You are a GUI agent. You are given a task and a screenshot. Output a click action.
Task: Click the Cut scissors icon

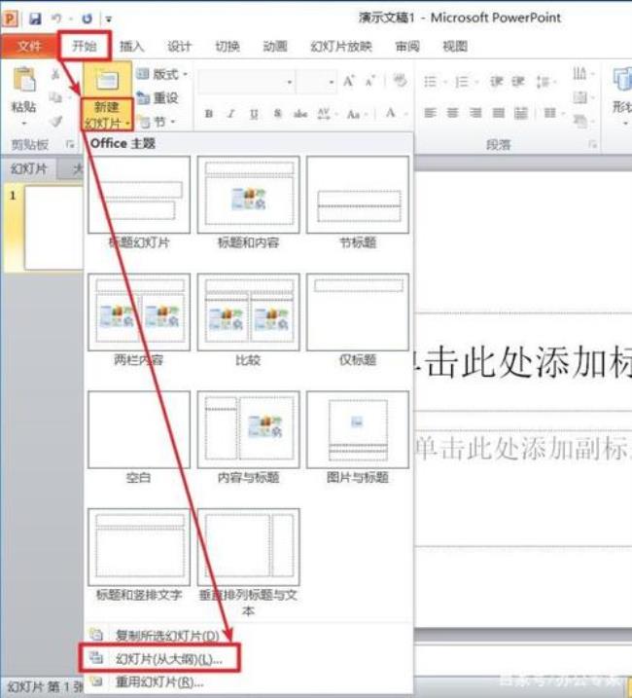(x=55, y=74)
